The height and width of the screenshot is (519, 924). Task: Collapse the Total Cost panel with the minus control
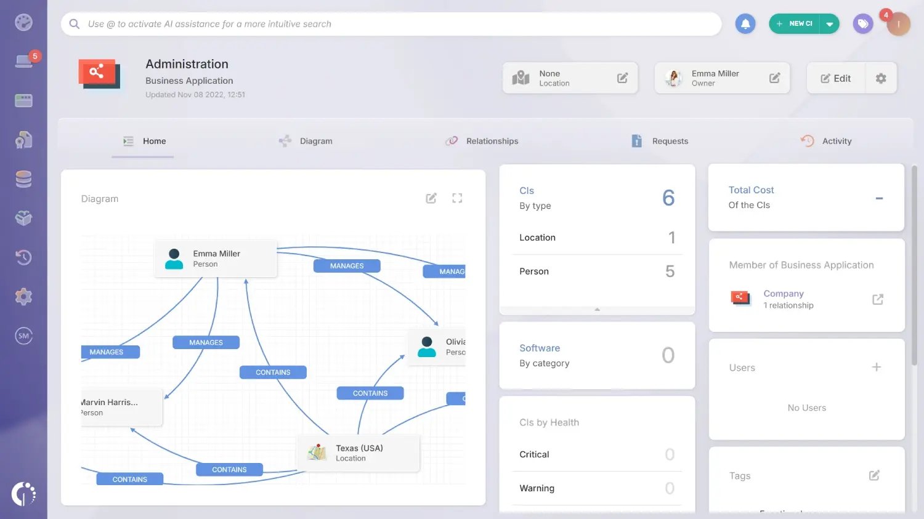click(x=879, y=198)
